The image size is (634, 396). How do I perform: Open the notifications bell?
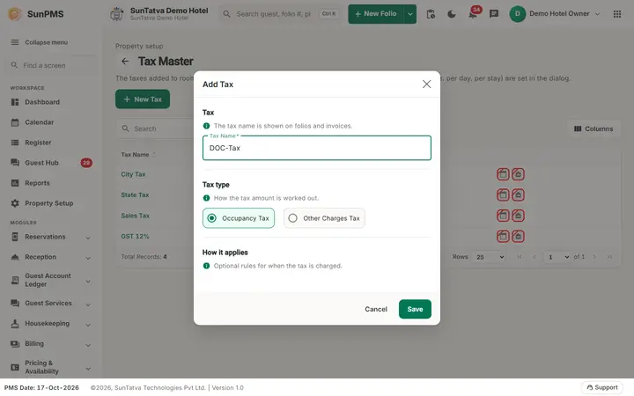click(x=473, y=14)
